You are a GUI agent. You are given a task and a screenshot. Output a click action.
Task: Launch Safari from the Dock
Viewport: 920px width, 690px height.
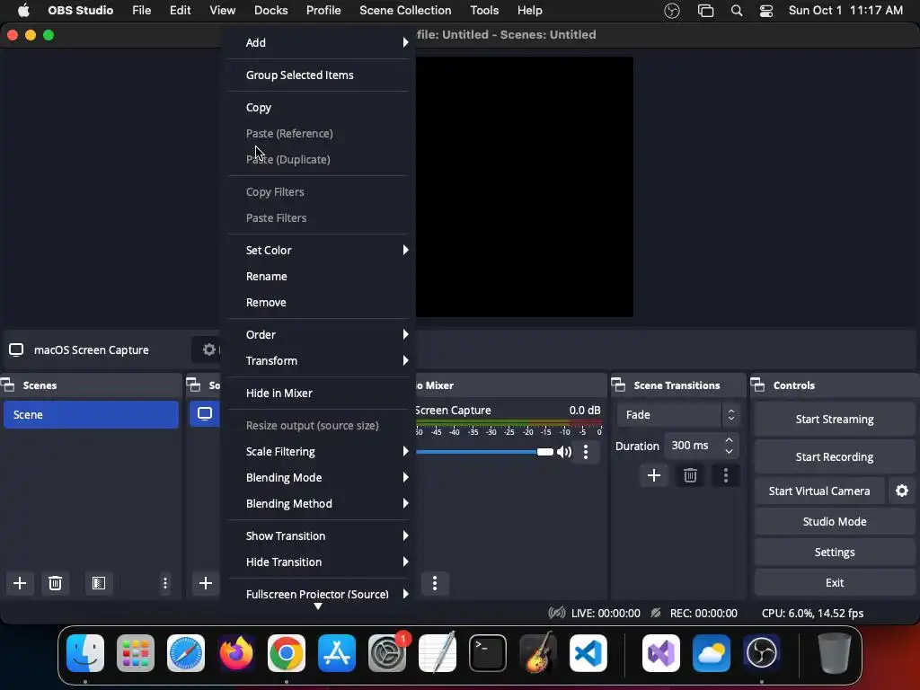coord(186,652)
